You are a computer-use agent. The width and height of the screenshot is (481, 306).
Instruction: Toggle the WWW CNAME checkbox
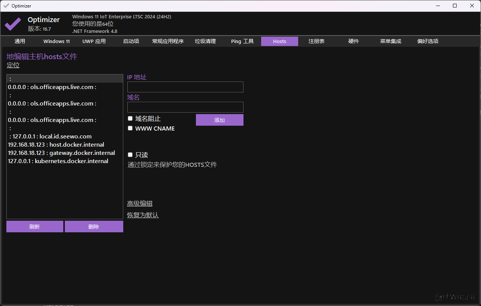coord(130,128)
